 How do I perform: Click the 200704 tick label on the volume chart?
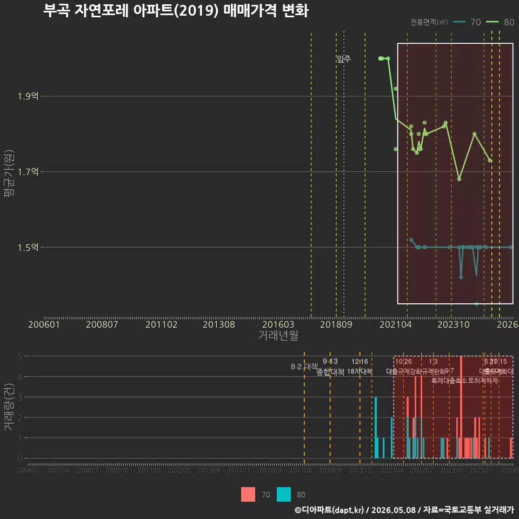pyautogui.click(x=58, y=470)
